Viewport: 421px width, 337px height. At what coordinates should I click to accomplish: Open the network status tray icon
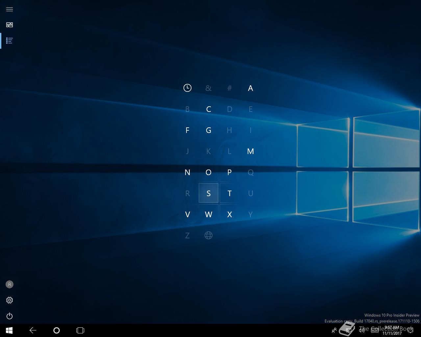coord(349,330)
